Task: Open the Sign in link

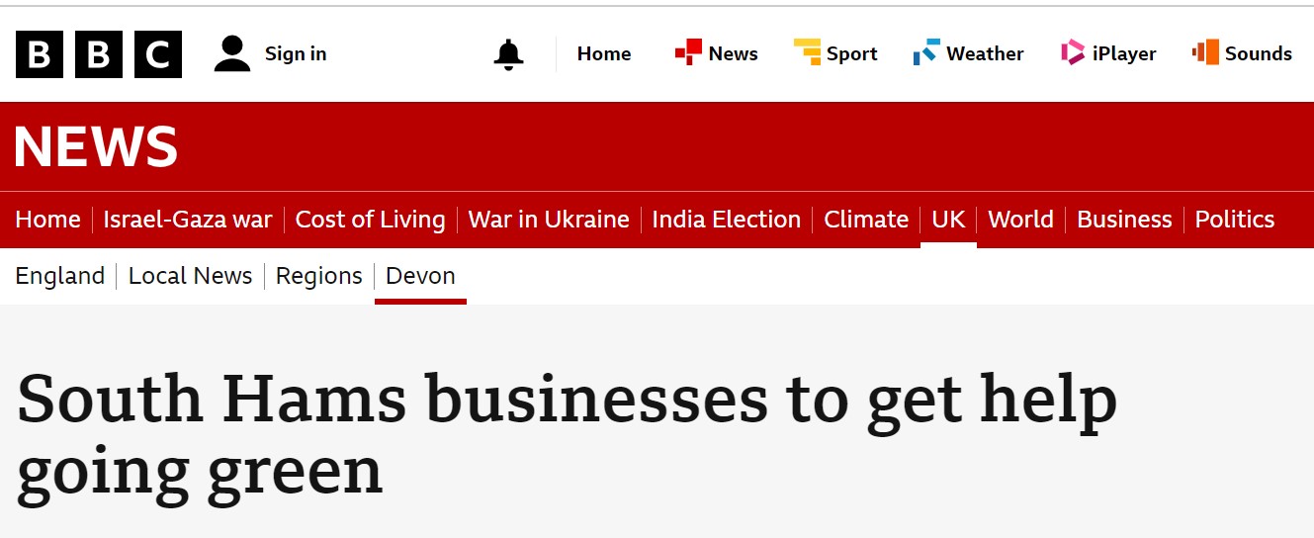Action: pyautogui.click(x=295, y=54)
